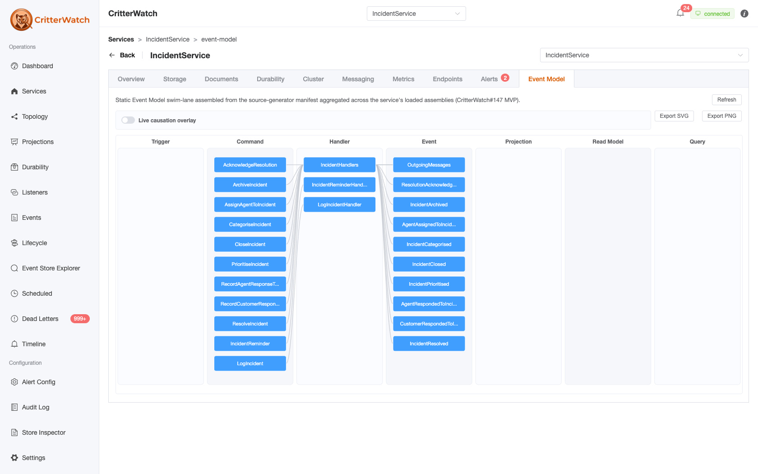Open the Listeners icon
The width and height of the screenshot is (758, 474).
14,192
